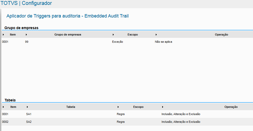Viewport: 253px width, 131px height.
Task: Sort by Tabela column header
Action: [x=71, y=107]
